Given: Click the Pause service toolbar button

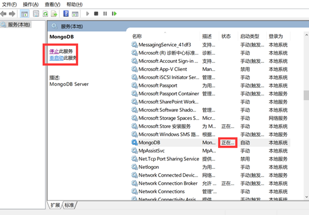Looking at the screenshot, I should [x=105, y=13].
